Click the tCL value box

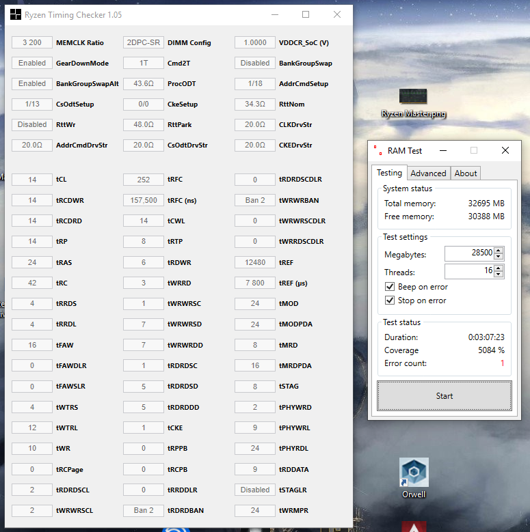tap(32, 180)
